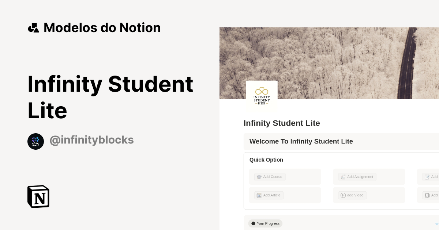Image resolution: width=439 pixels, height=230 pixels.
Task: Click the Notion logo at bottom left
Action: (38, 196)
